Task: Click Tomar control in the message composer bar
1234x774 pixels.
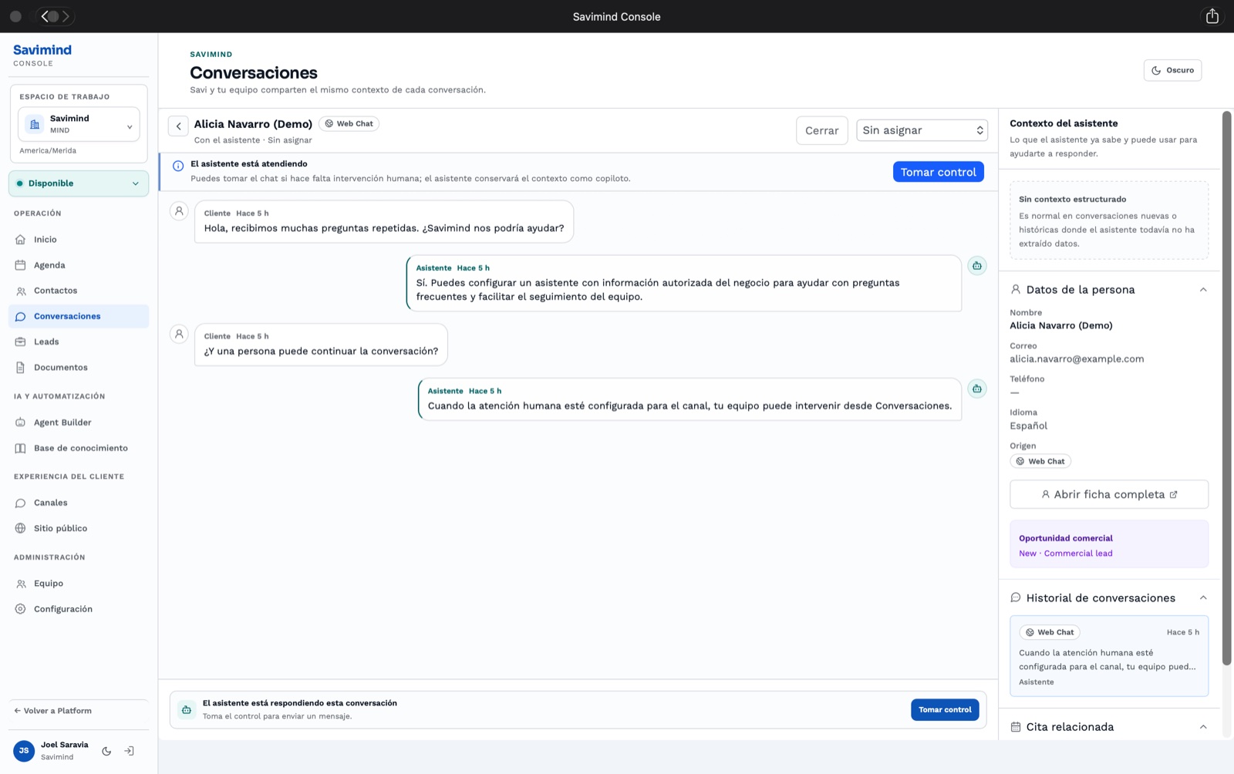Action: coord(945,710)
